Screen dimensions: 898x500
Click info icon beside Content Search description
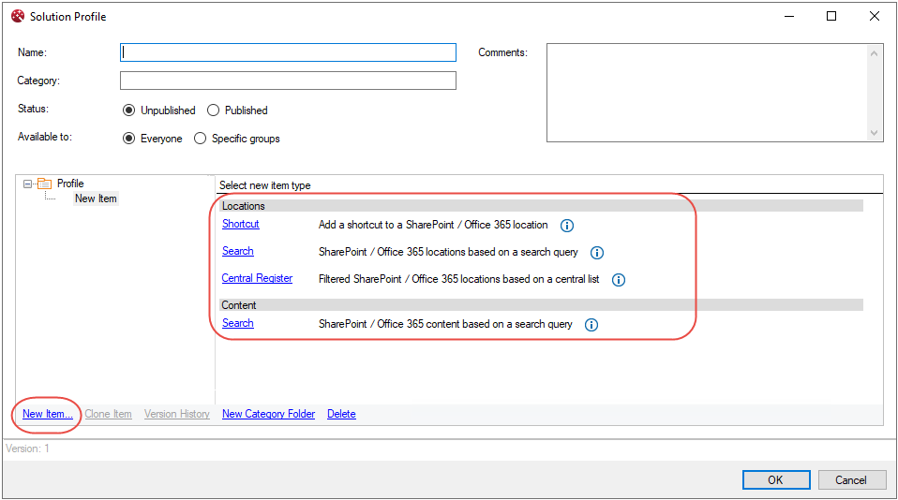591,325
